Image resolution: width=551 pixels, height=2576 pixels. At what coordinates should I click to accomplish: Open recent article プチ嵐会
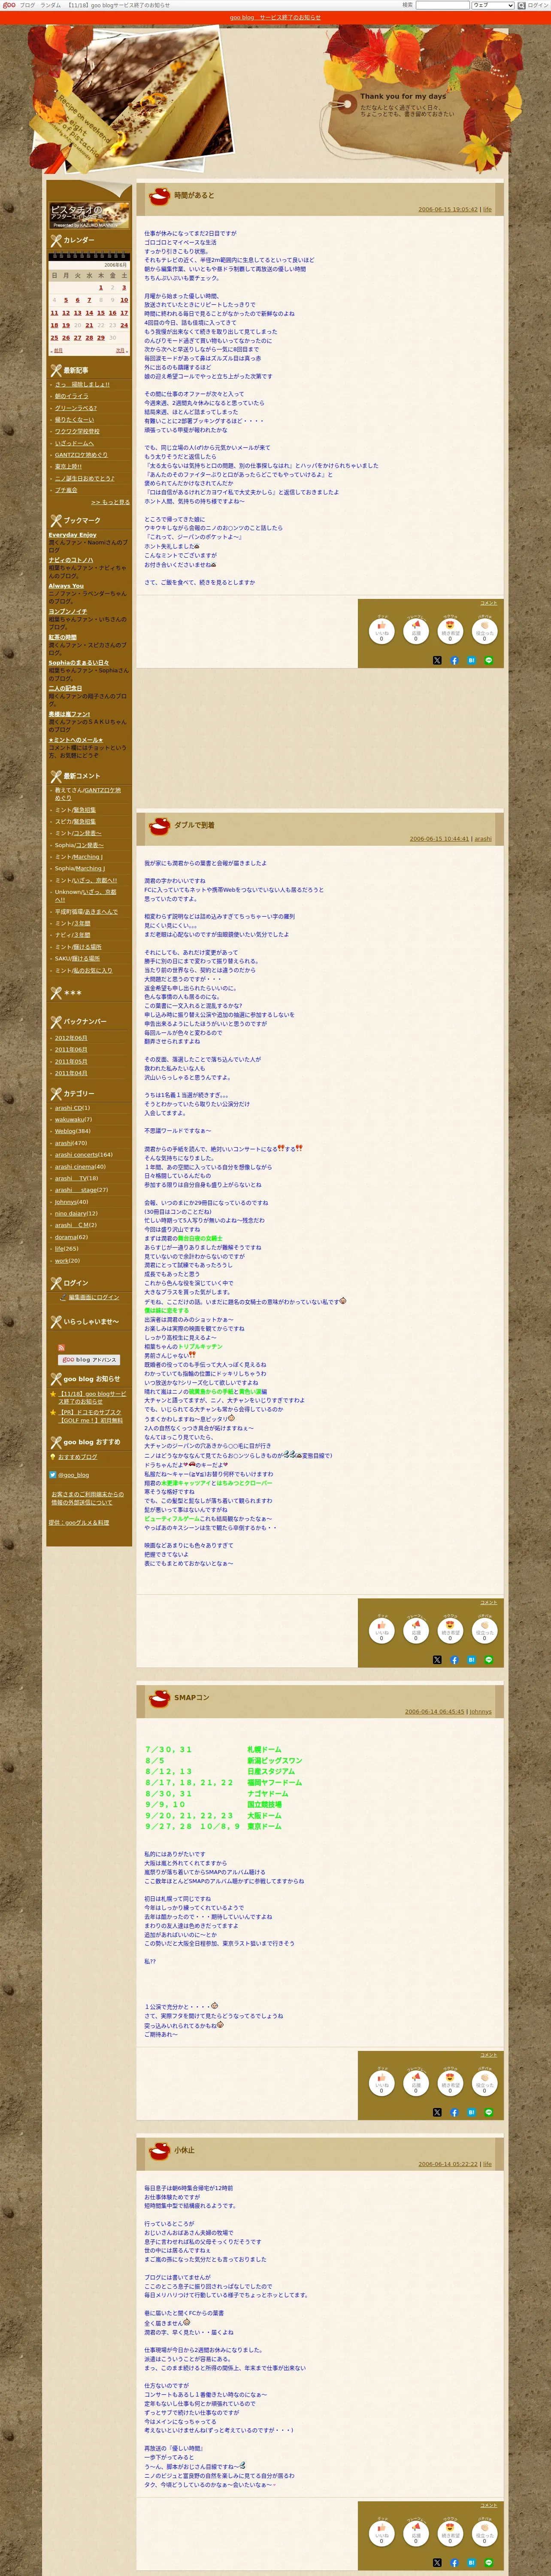(66, 490)
